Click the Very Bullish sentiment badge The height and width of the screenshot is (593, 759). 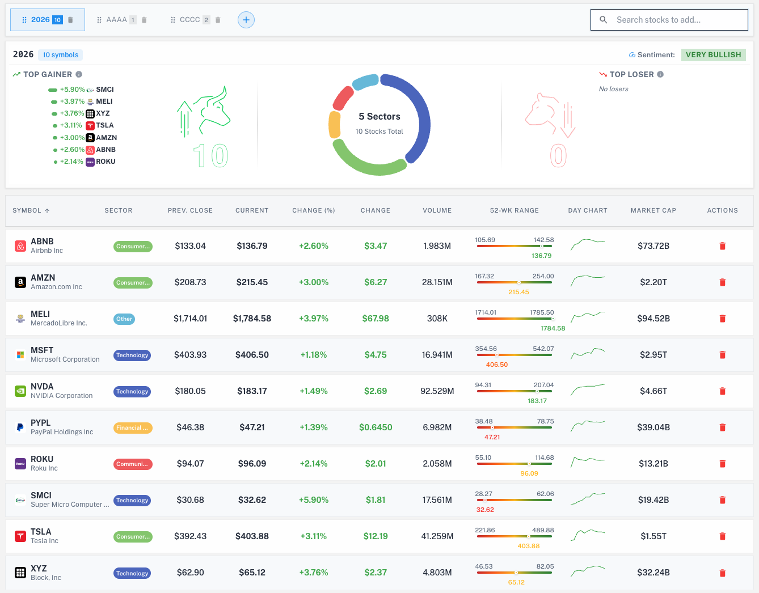(x=713, y=55)
